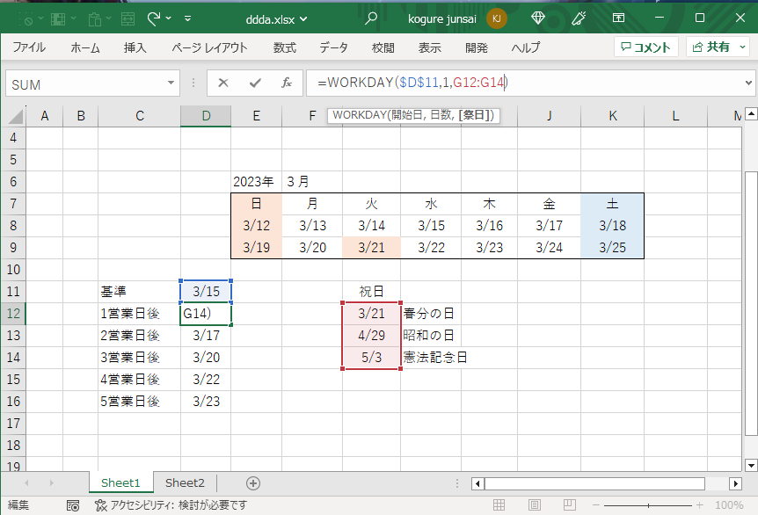Open the Insert Function fx dialog

(287, 83)
